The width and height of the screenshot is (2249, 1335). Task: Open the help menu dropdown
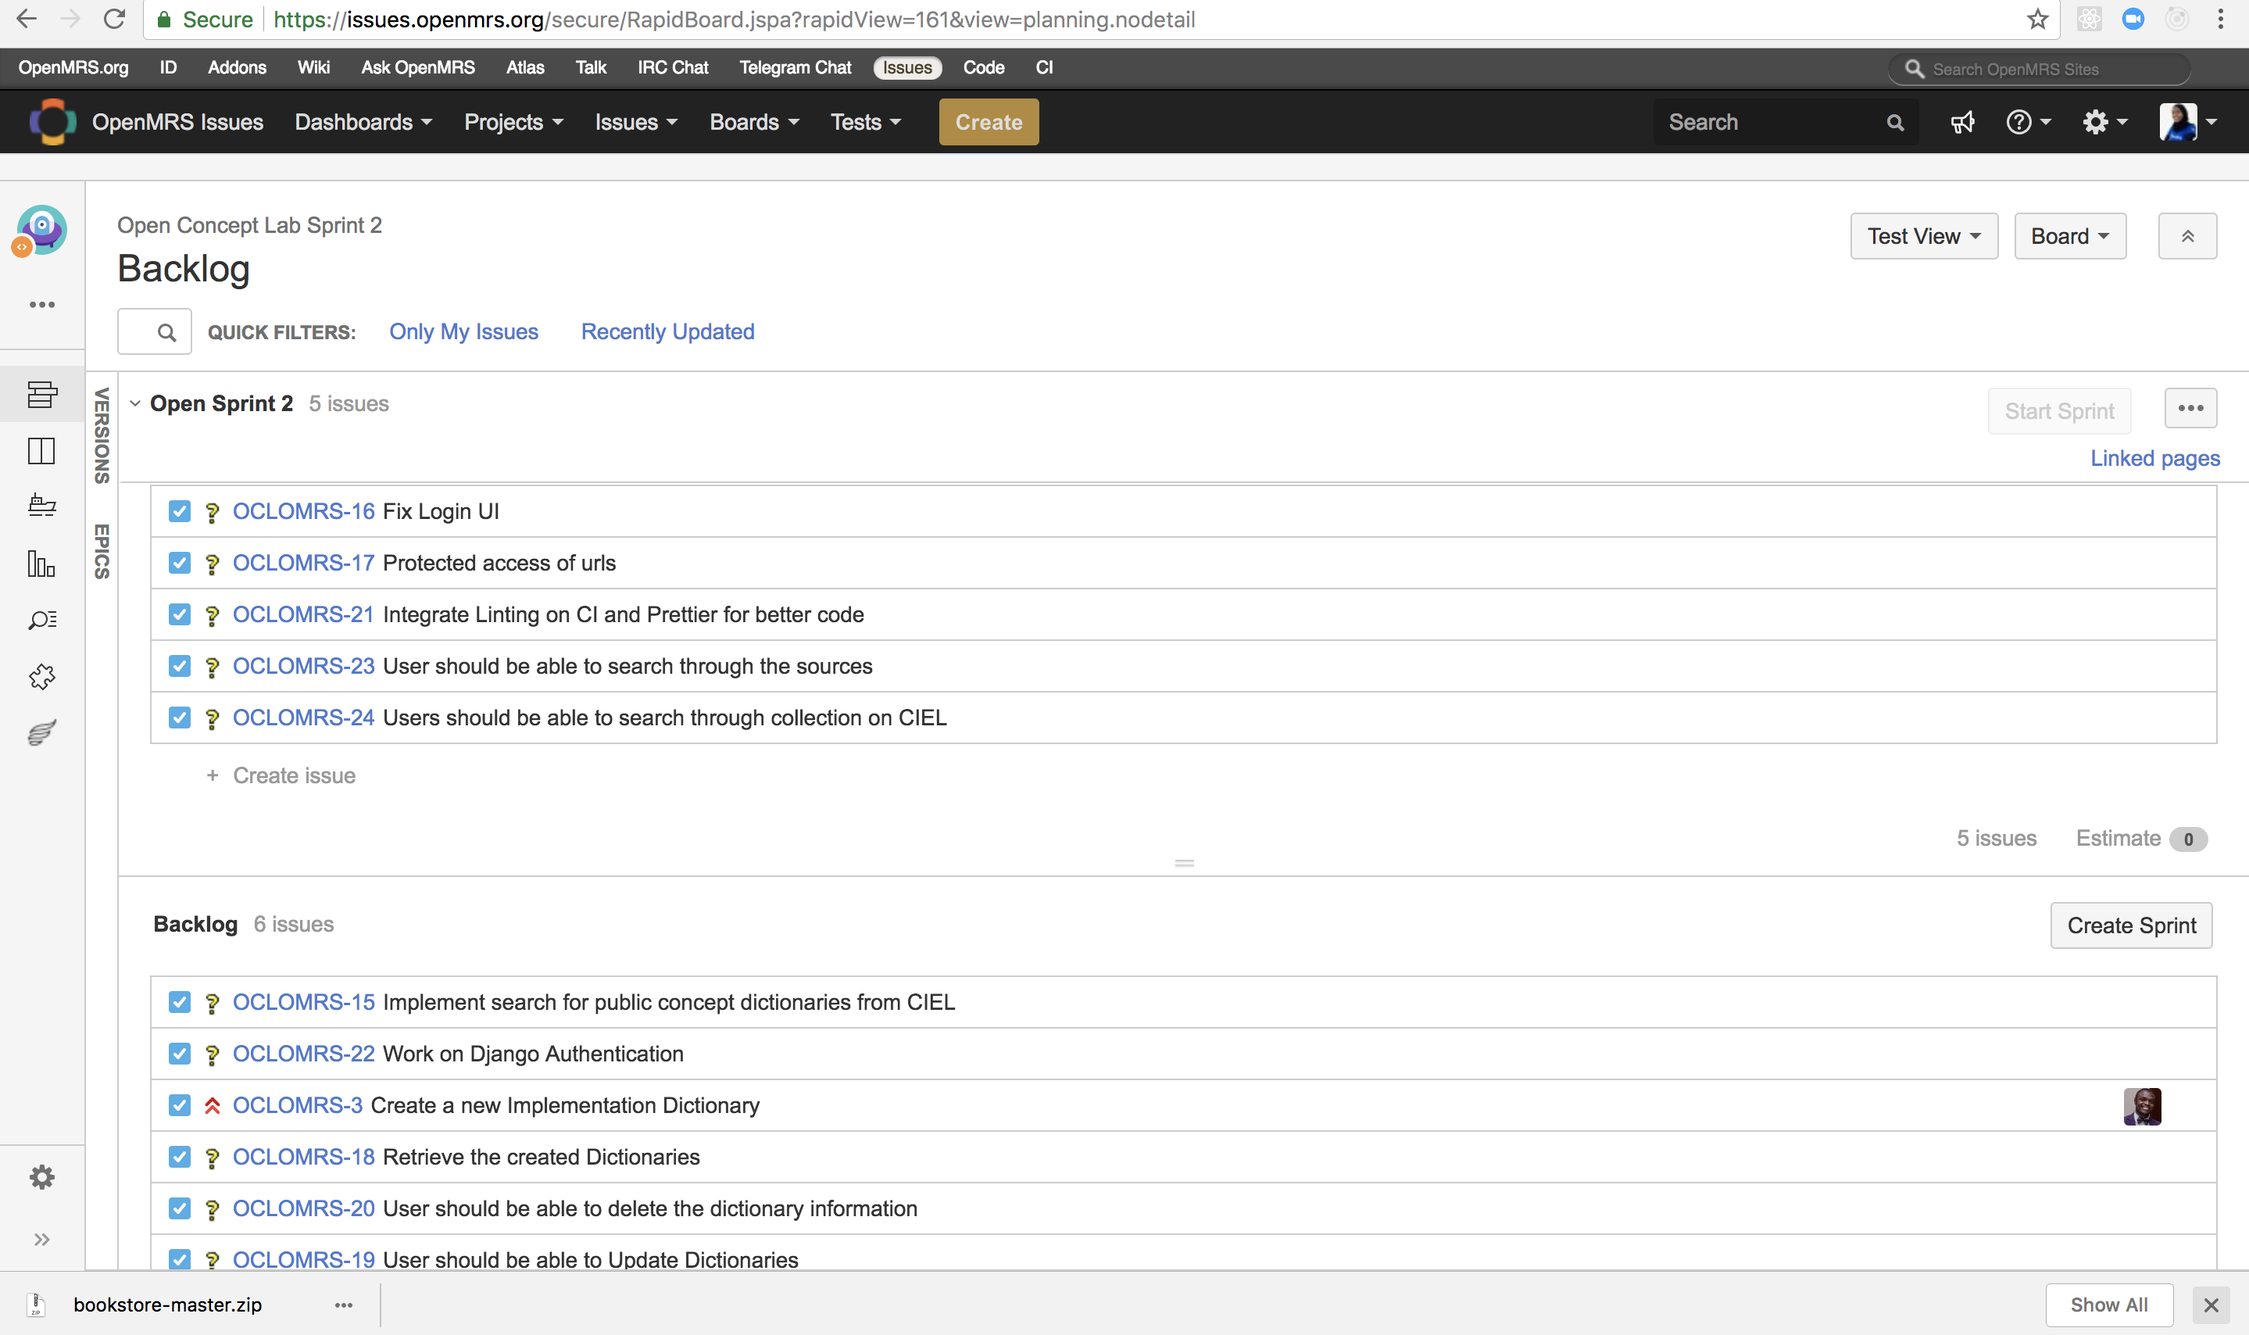click(2028, 123)
